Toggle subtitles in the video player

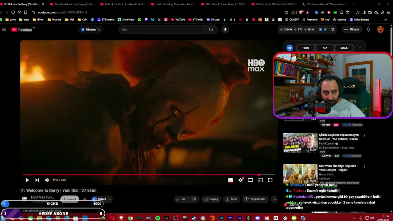pyautogui.click(x=231, y=180)
